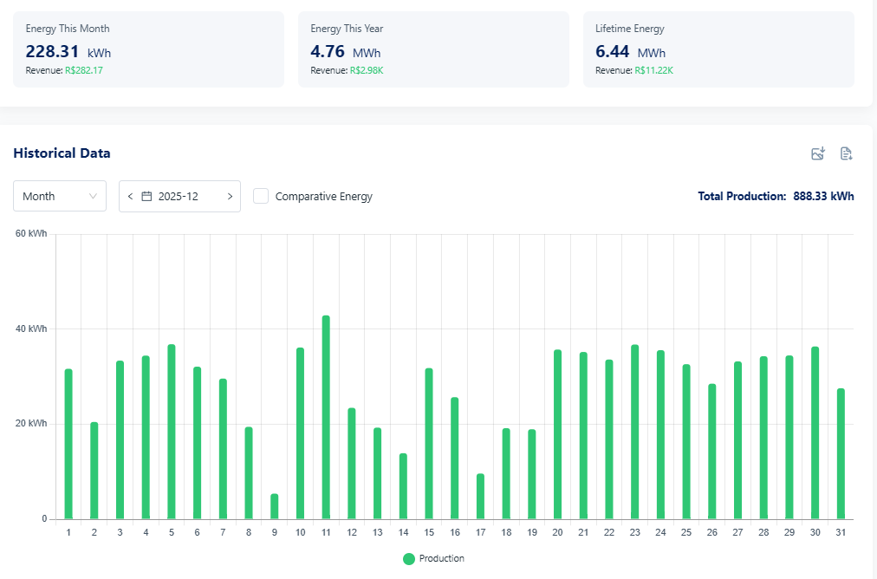The image size is (877, 579).
Task: Click Lifetime Energy card title
Action: pyautogui.click(x=630, y=29)
